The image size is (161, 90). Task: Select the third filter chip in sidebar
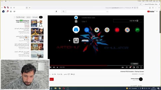click(x=28, y=17)
